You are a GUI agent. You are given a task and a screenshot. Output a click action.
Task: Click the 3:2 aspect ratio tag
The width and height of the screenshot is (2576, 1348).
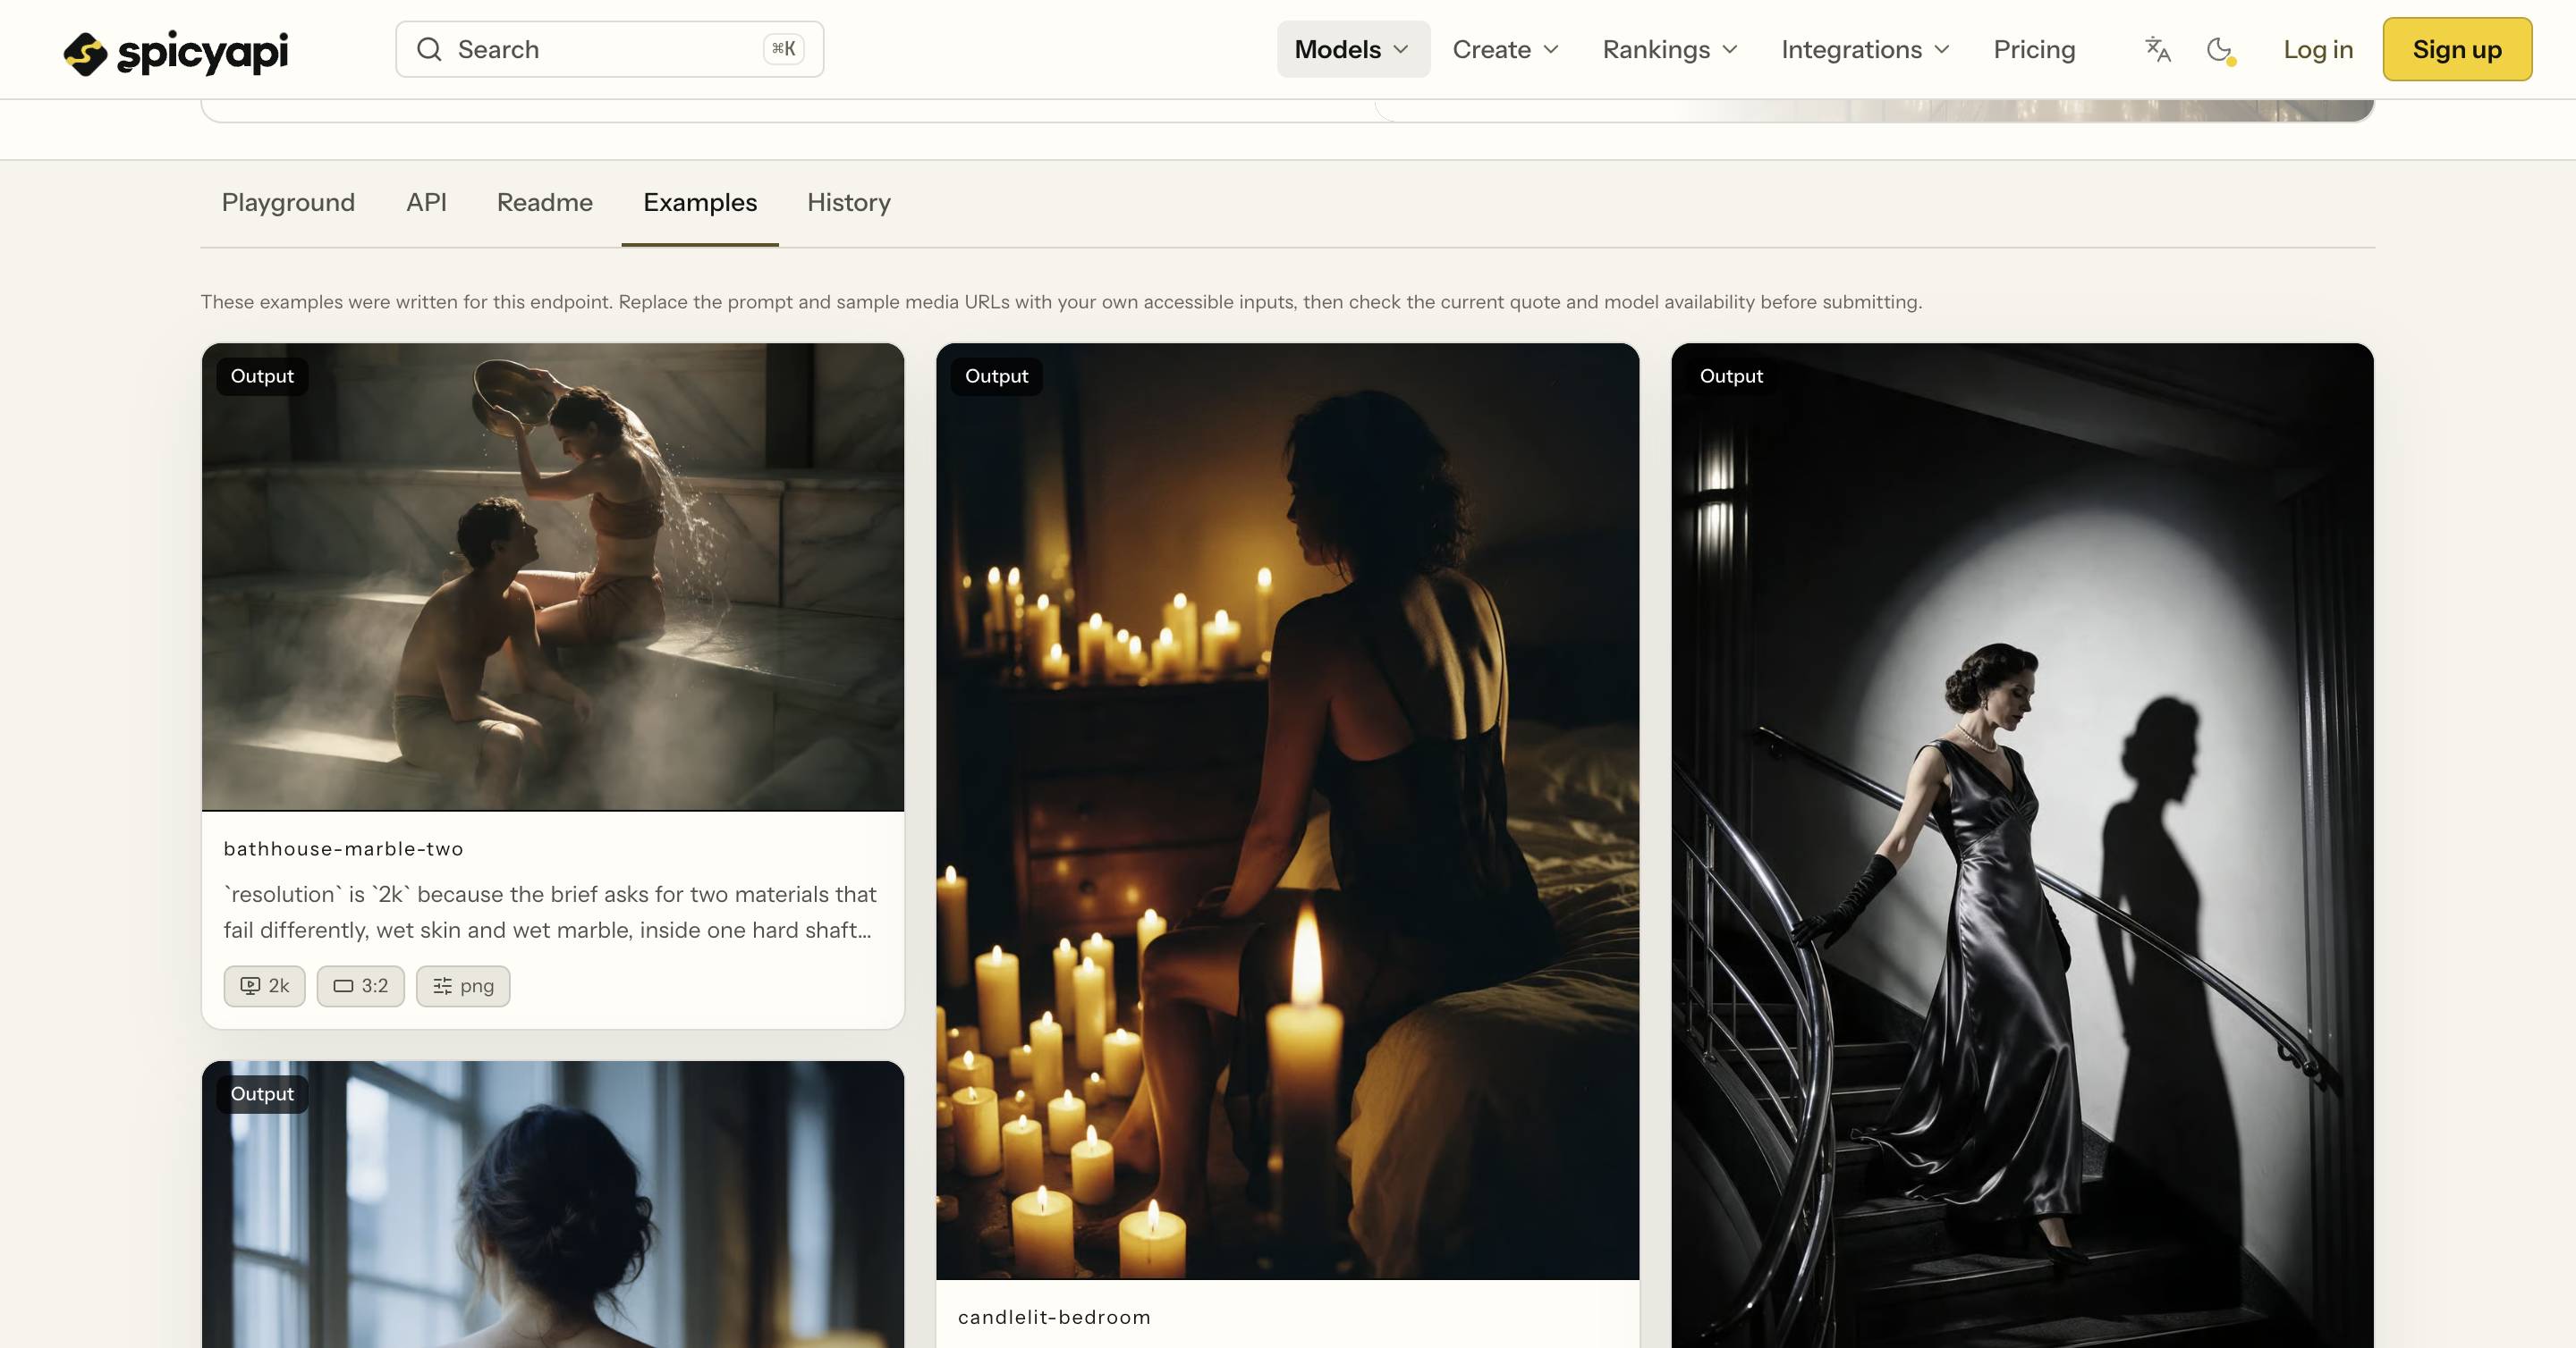[x=361, y=986]
